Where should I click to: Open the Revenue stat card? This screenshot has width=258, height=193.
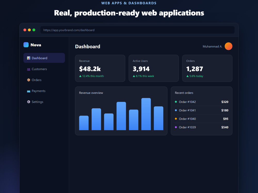[100, 68]
